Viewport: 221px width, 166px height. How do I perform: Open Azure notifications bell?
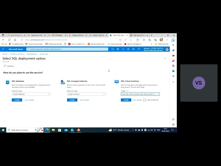click(x=123, y=49)
